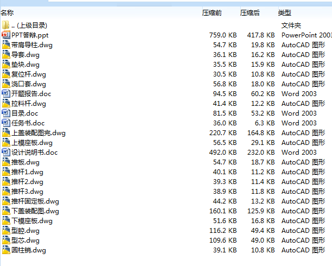Select the PPT答辩.ppt PowerPoint file icon
Image resolution: width=332 pixels, height=266 pixels.
pyautogui.click(x=6, y=35)
